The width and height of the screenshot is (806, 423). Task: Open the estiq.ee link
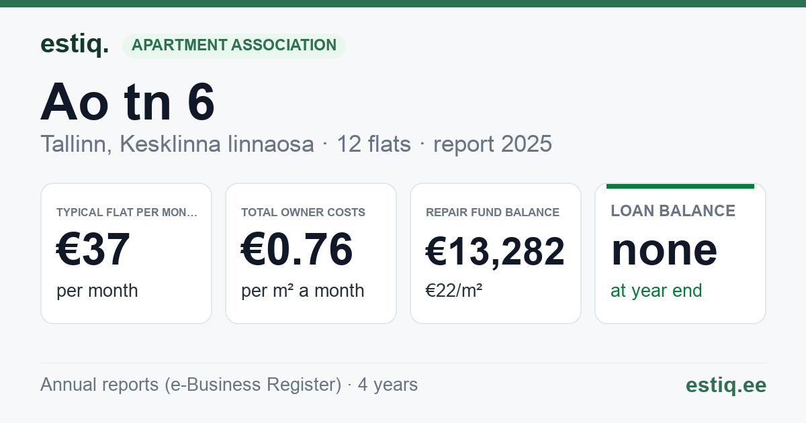click(726, 385)
